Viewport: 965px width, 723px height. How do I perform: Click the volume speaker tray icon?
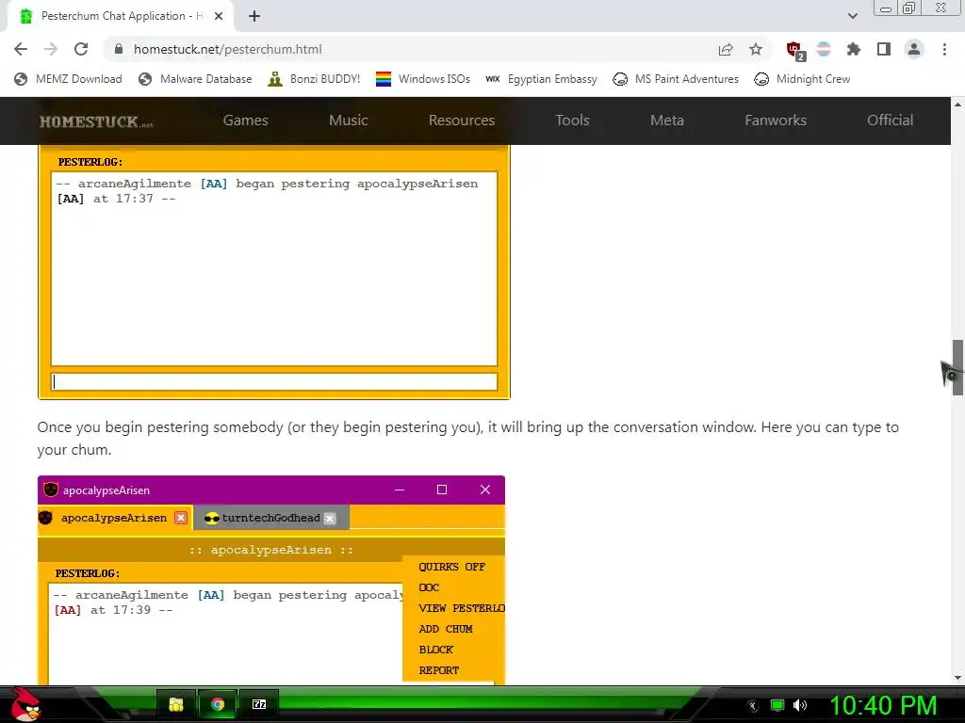tap(800, 705)
